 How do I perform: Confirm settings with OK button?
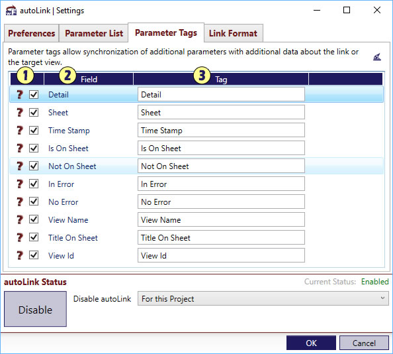pos(311,343)
